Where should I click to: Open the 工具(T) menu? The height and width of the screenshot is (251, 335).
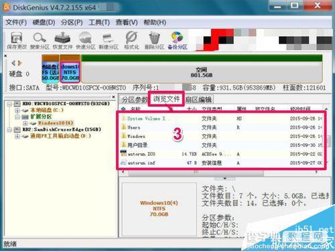coord(99,22)
